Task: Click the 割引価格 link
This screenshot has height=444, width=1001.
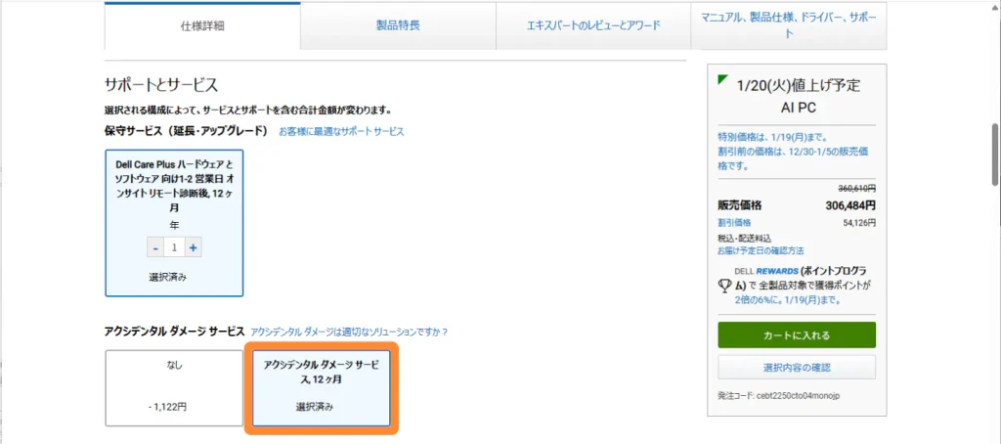Action: pos(734,223)
